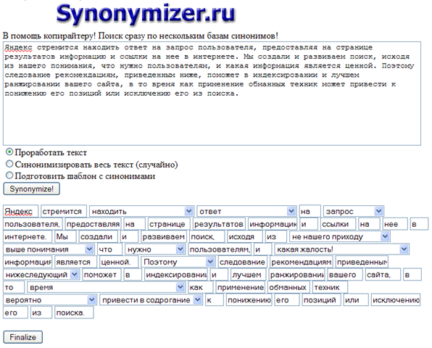Open the 'ответ' synonym dropdown
The height and width of the screenshot is (348, 432).
(246, 211)
